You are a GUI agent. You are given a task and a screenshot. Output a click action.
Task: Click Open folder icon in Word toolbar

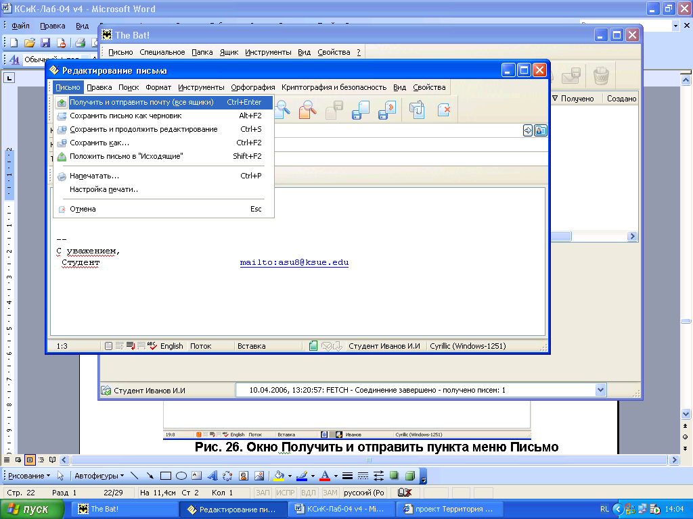tap(30, 43)
